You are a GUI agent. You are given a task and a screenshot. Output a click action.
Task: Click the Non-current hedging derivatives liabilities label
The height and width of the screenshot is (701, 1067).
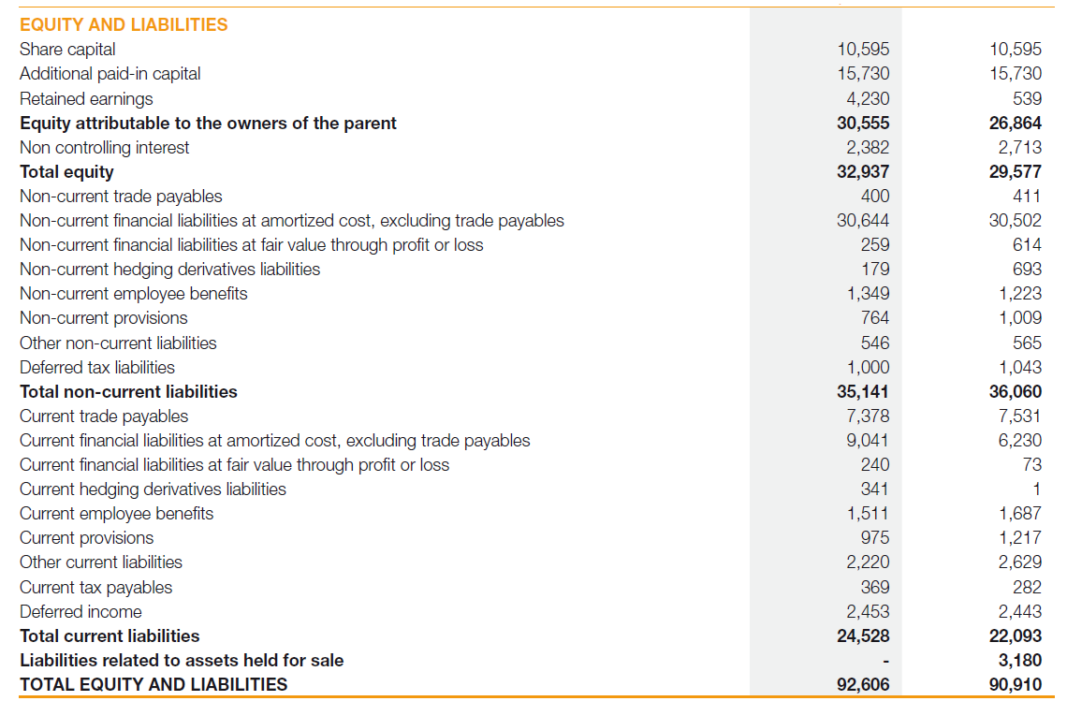(169, 270)
